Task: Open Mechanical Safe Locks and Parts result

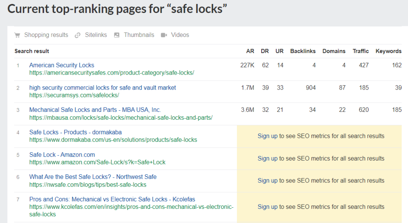Action: tap(95, 110)
